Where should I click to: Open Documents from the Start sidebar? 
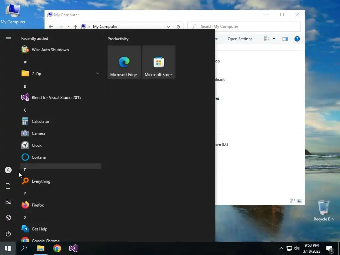click(8, 186)
